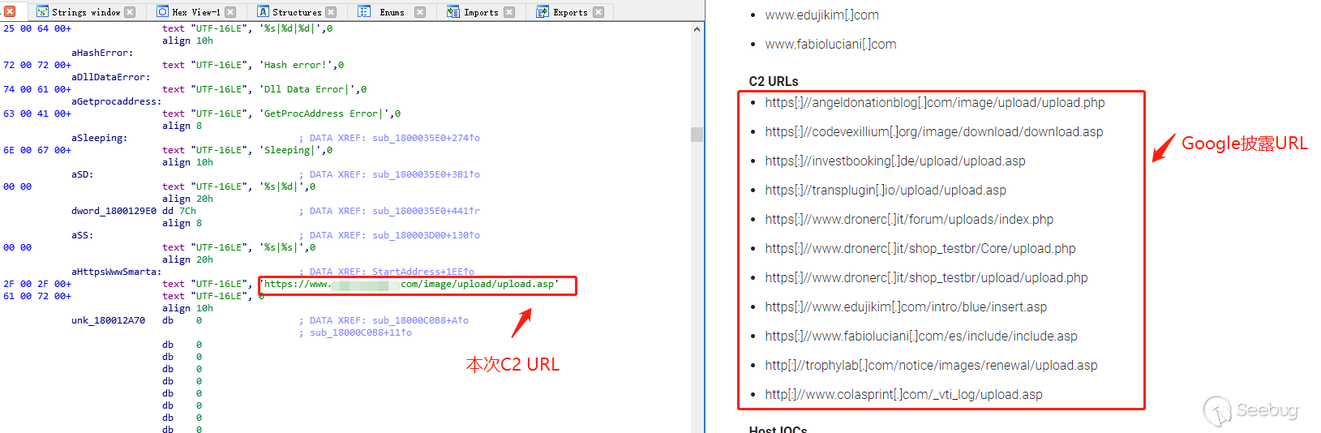The height and width of the screenshot is (433, 1321).
Task: Close the Structures tab
Action: (331, 12)
